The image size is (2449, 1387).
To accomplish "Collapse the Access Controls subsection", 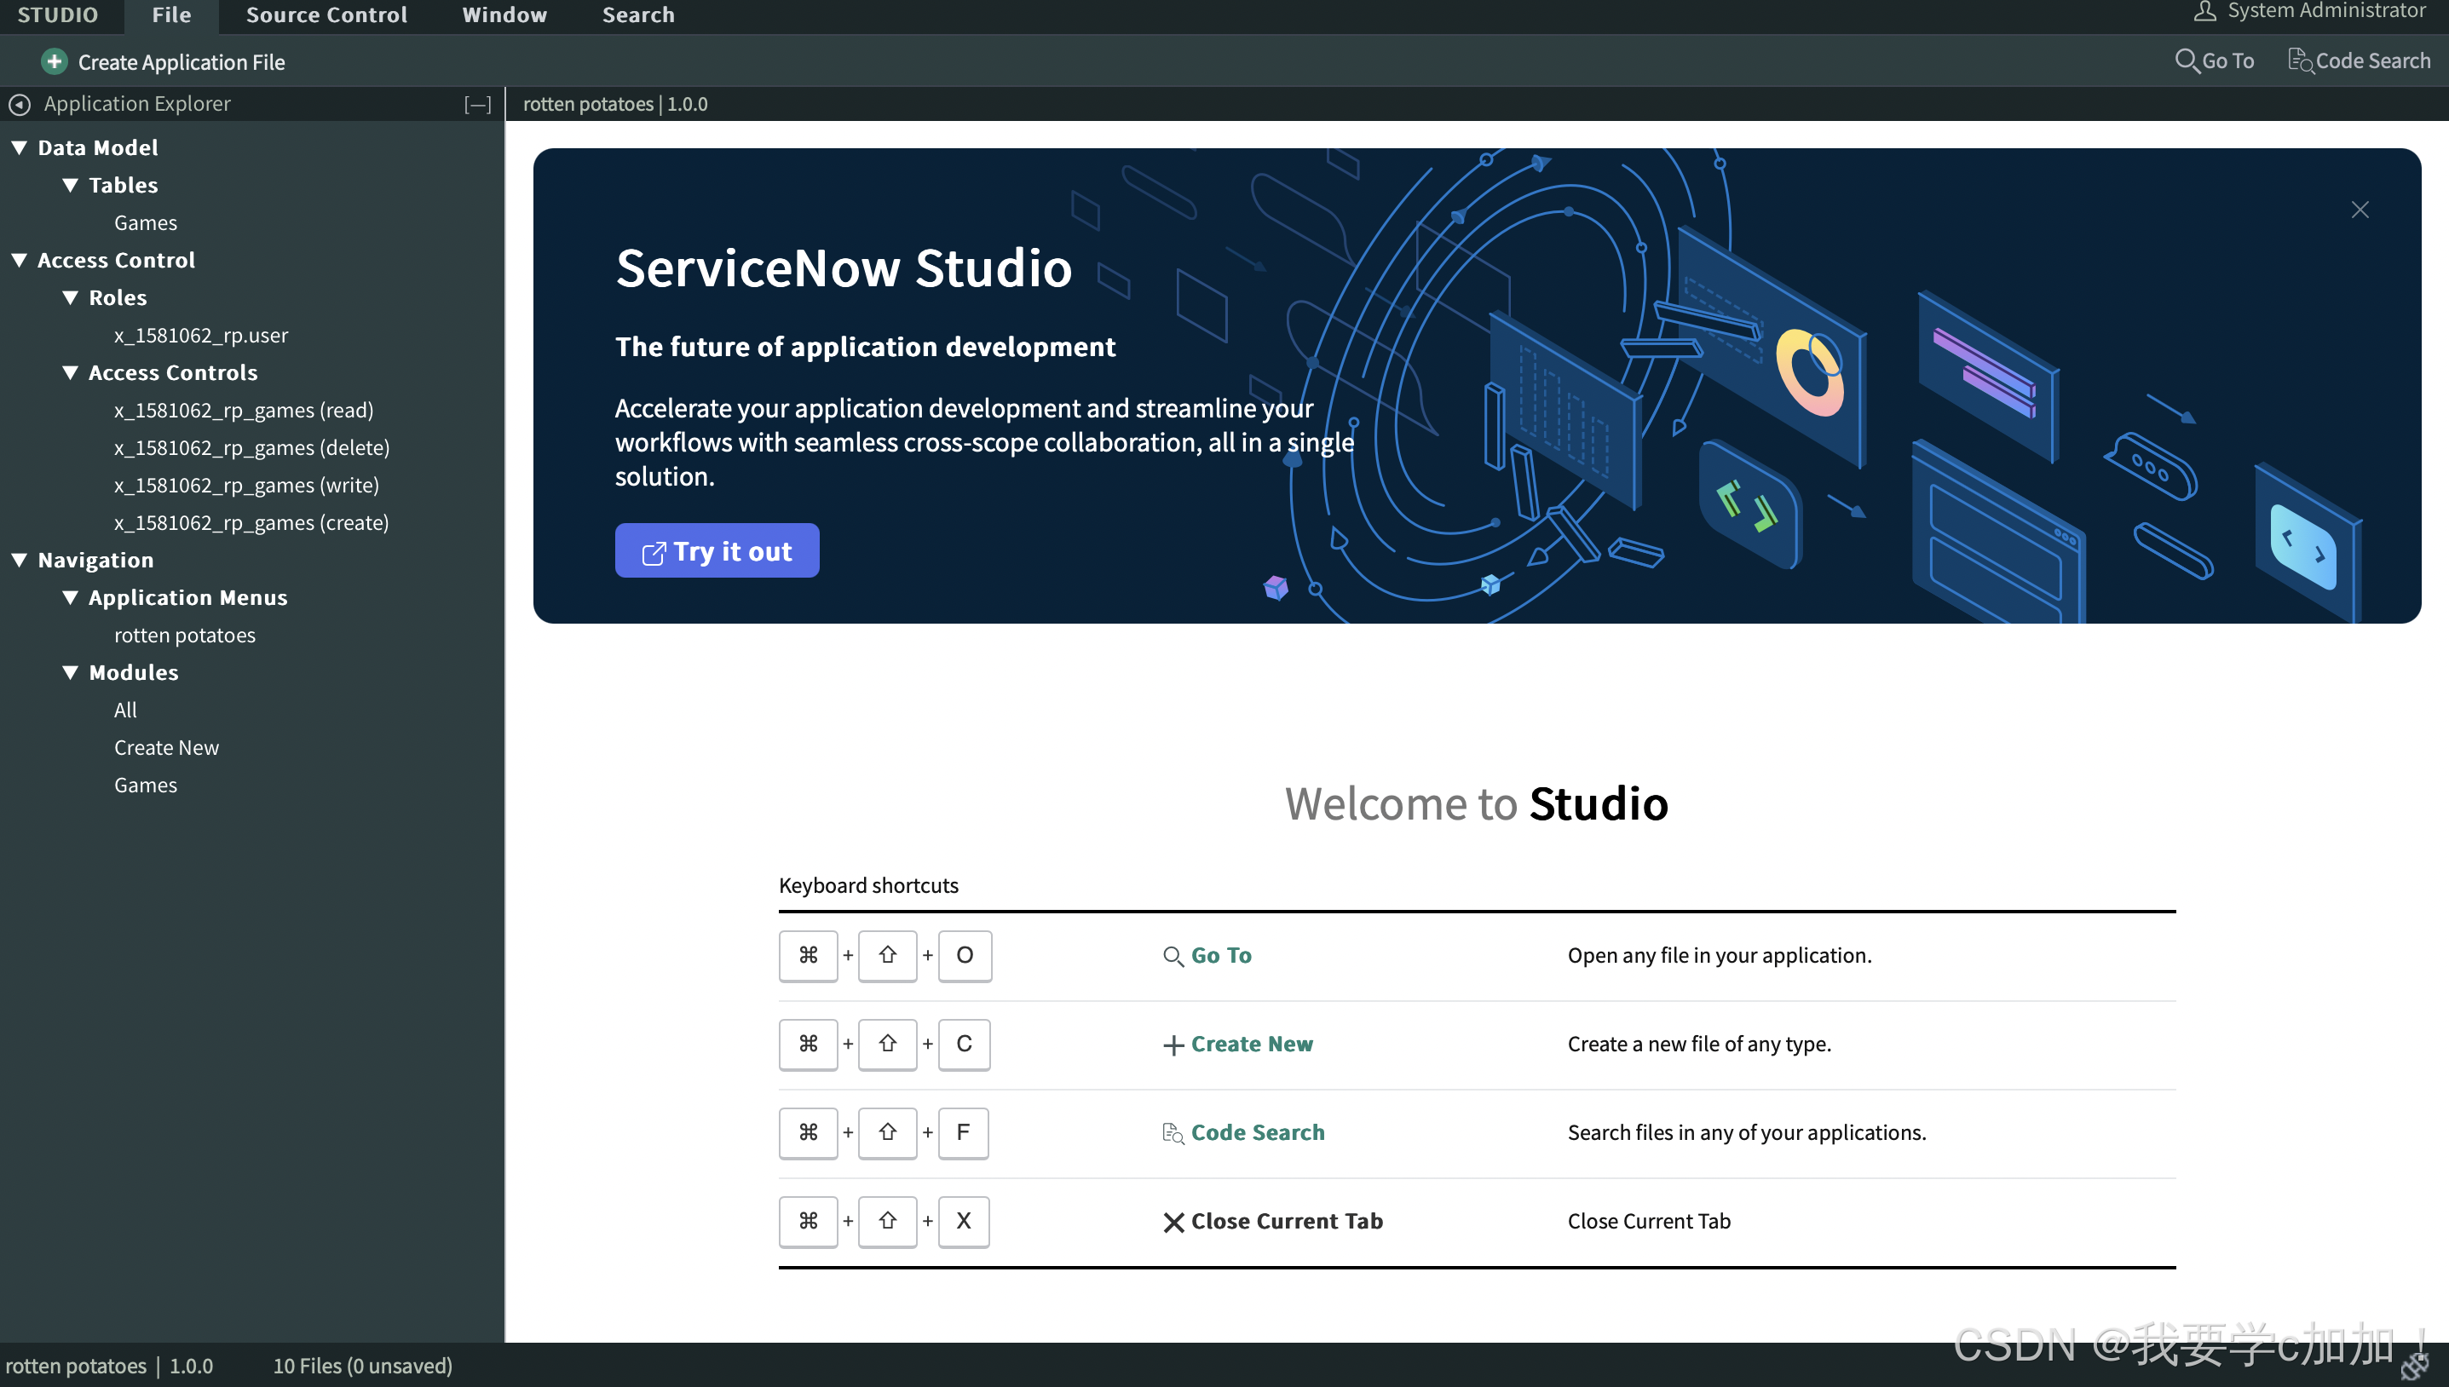I will pos(71,372).
